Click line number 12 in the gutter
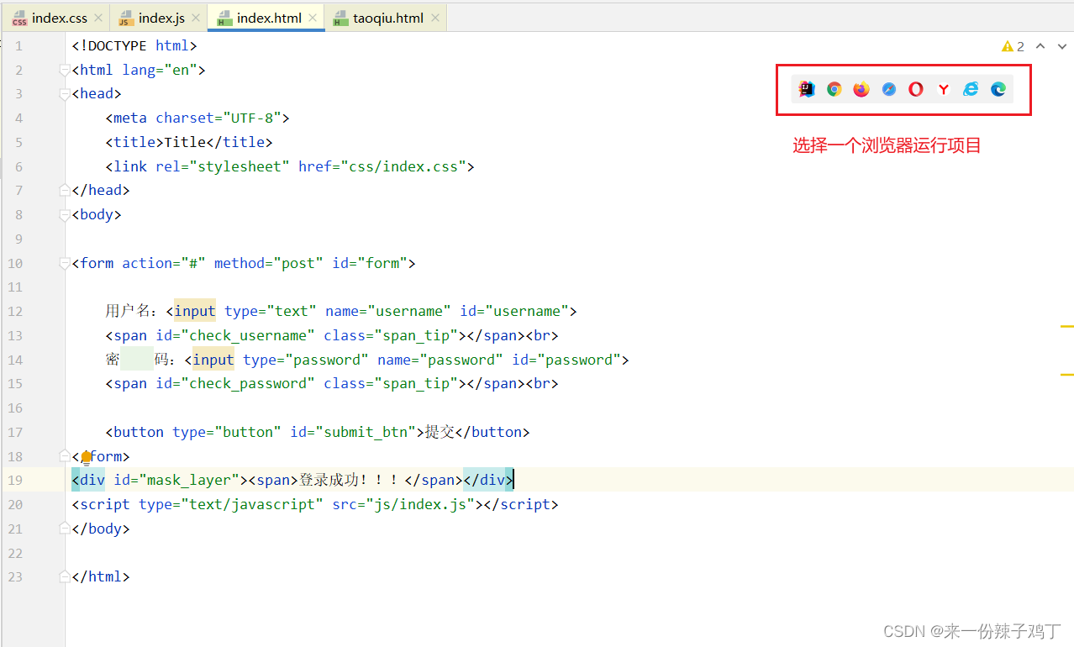Viewport: 1074px width, 647px height. coord(15,311)
